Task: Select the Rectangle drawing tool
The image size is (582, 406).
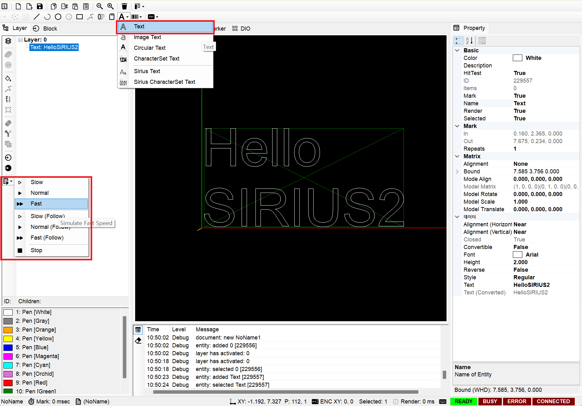Action: pos(80,17)
